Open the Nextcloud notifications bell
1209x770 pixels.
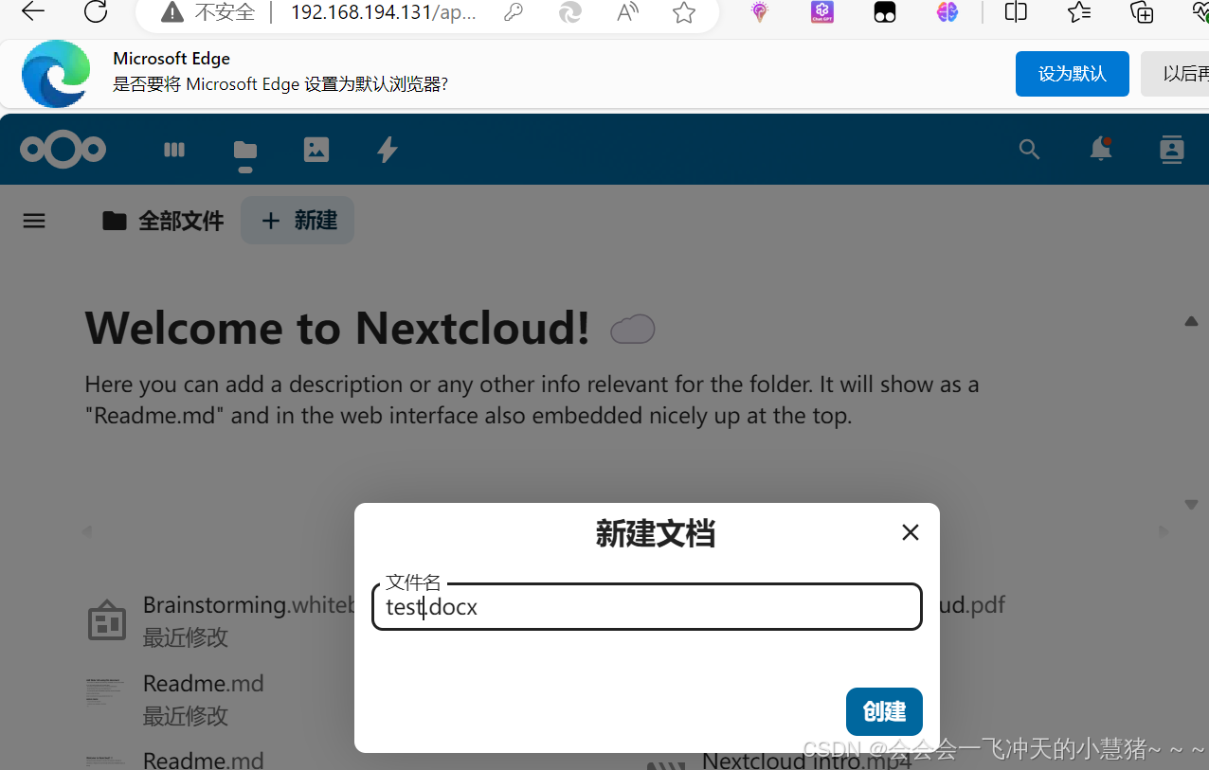1100,150
